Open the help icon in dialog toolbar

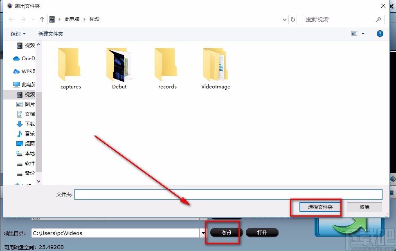click(x=380, y=34)
